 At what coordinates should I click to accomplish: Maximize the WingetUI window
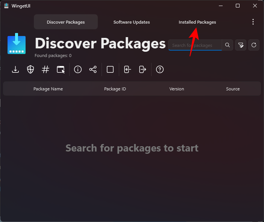coord(238,6)
